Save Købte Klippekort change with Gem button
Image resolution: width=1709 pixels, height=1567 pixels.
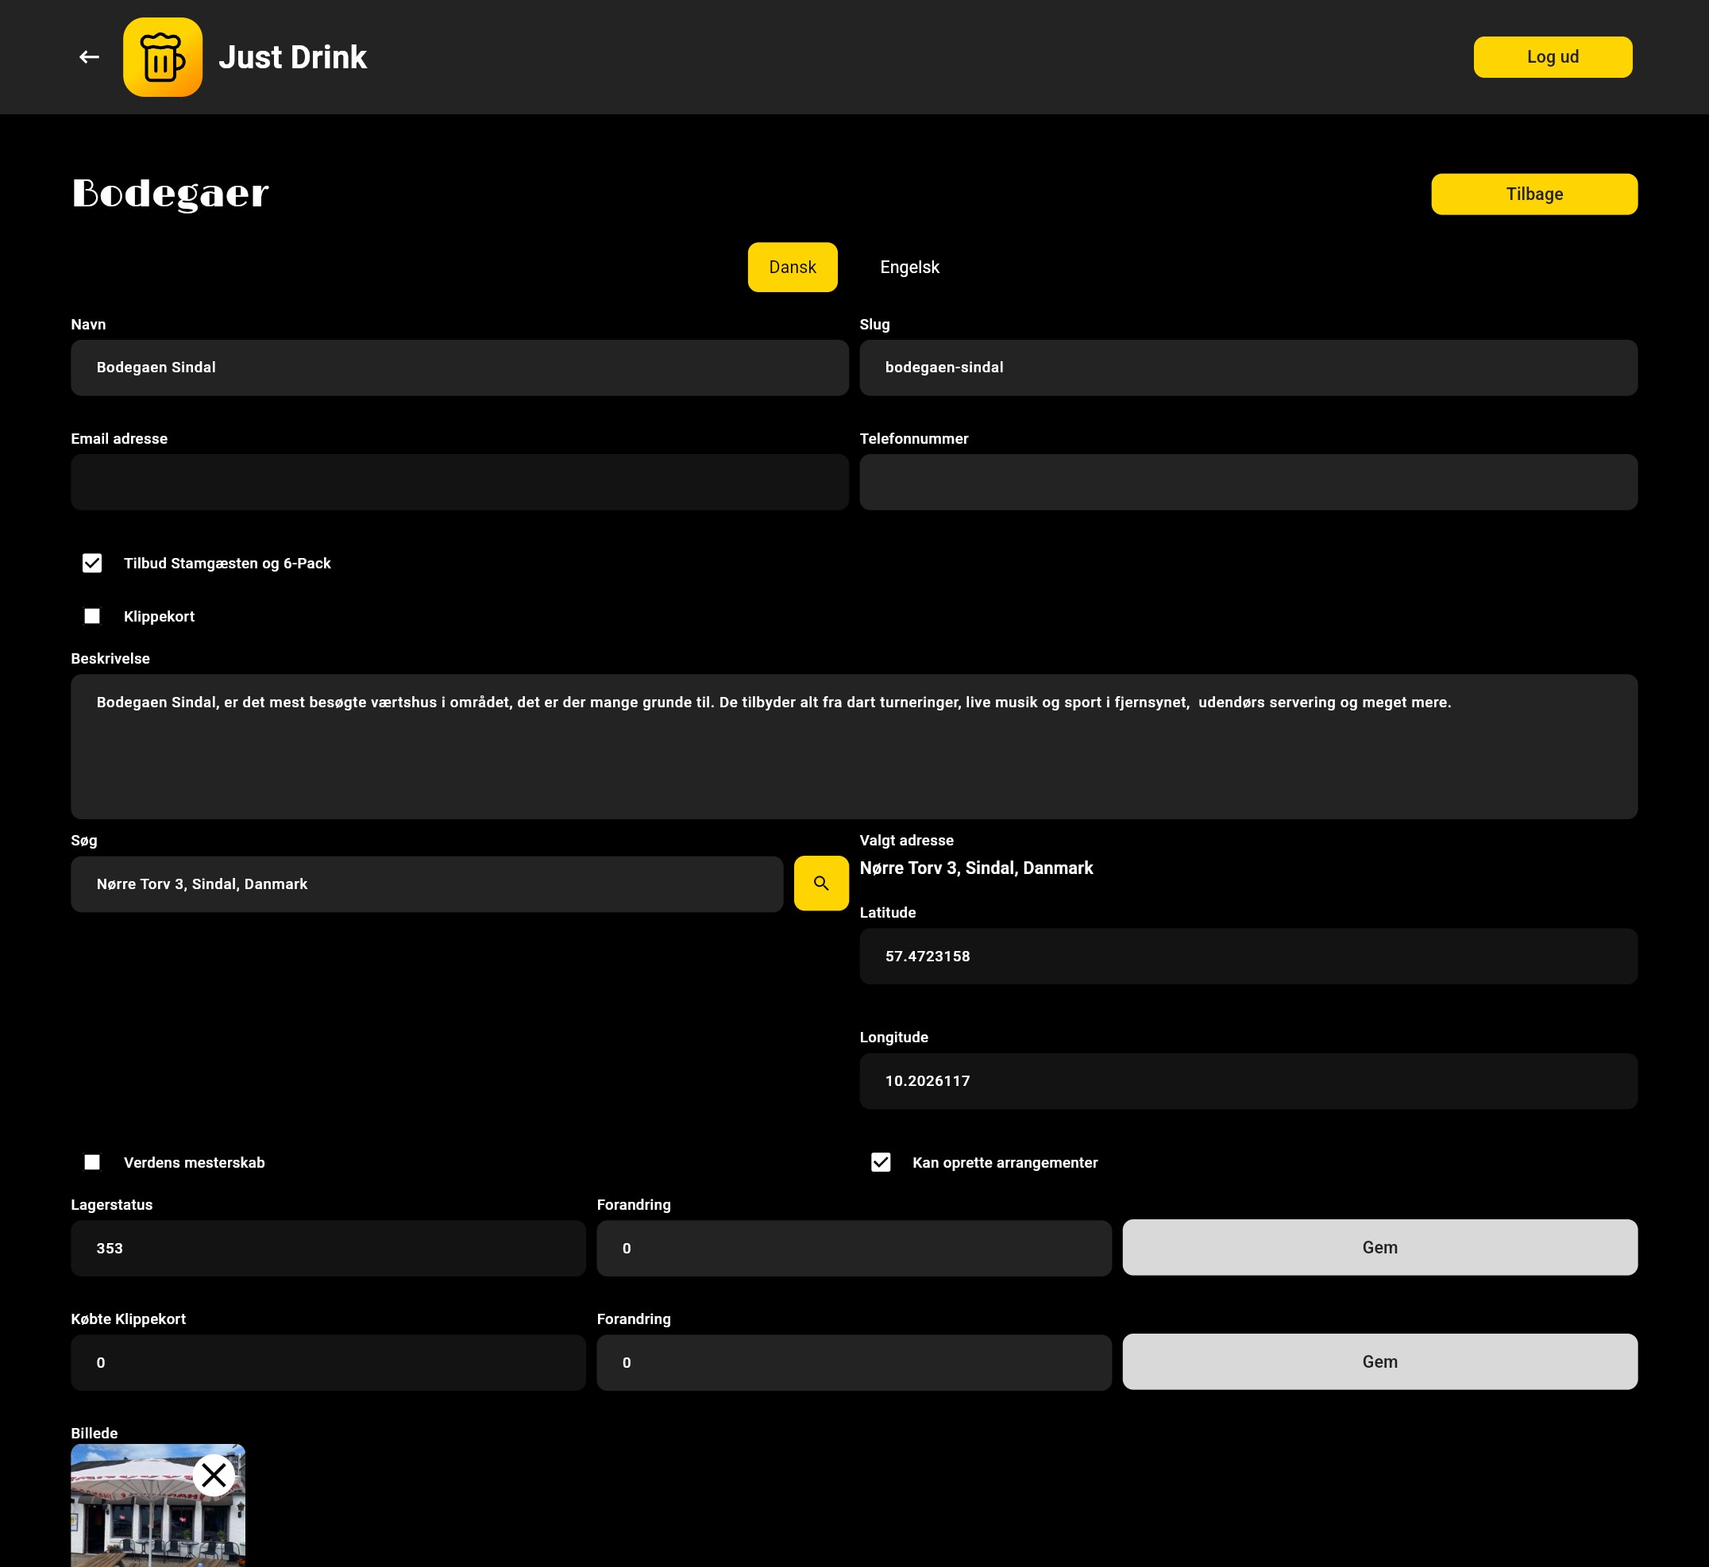(x=1379, y=1361)
